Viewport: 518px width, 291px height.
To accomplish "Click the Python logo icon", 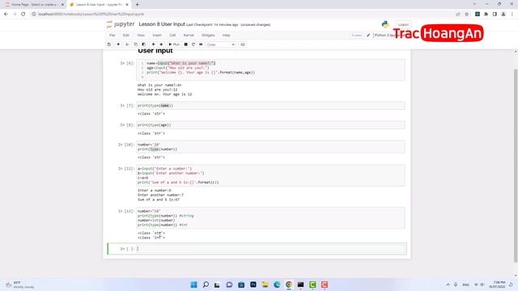I will click(385, 24).
